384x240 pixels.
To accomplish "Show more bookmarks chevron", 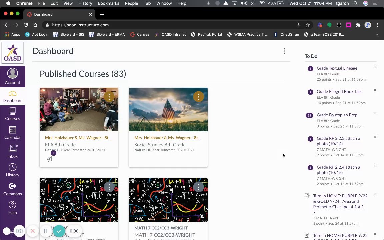I will coord(377,35).
